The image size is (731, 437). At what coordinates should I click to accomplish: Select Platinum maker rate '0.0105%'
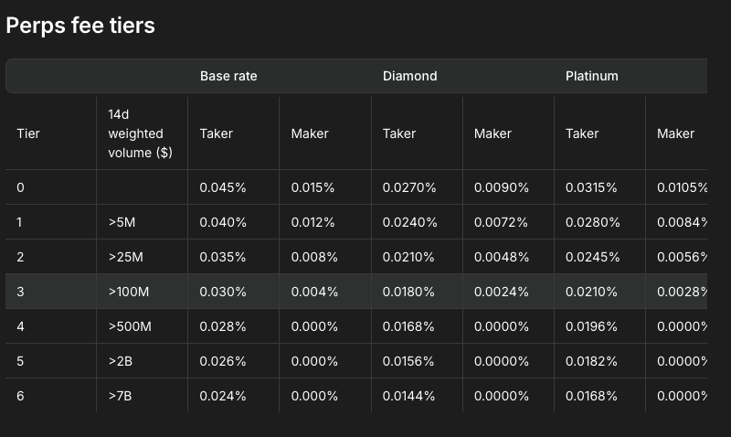(682, 187)
